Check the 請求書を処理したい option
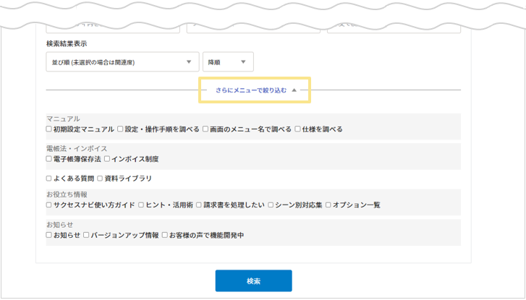 pos(199,205)
